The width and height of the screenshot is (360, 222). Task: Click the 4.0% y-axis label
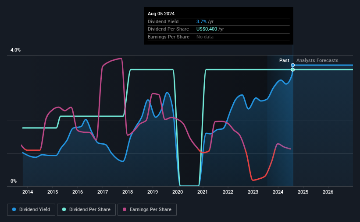point(15,50)
